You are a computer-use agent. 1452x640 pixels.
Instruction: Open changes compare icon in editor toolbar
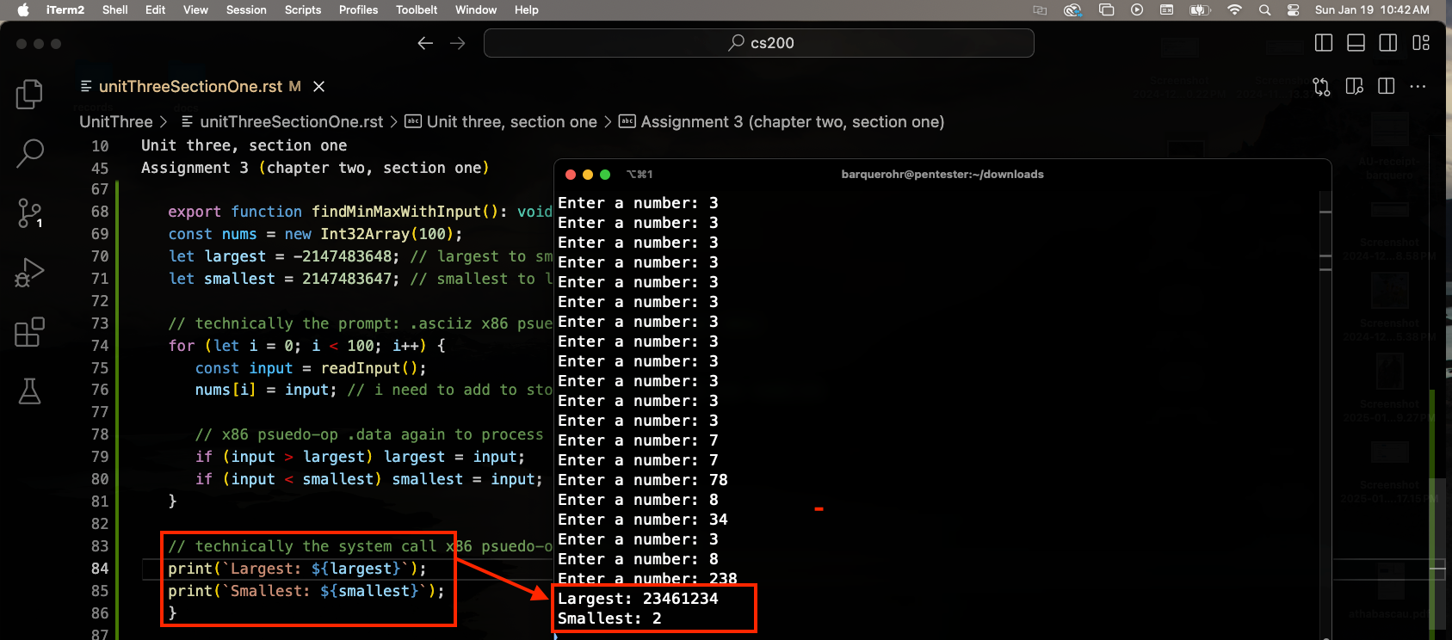[1321, 87]
